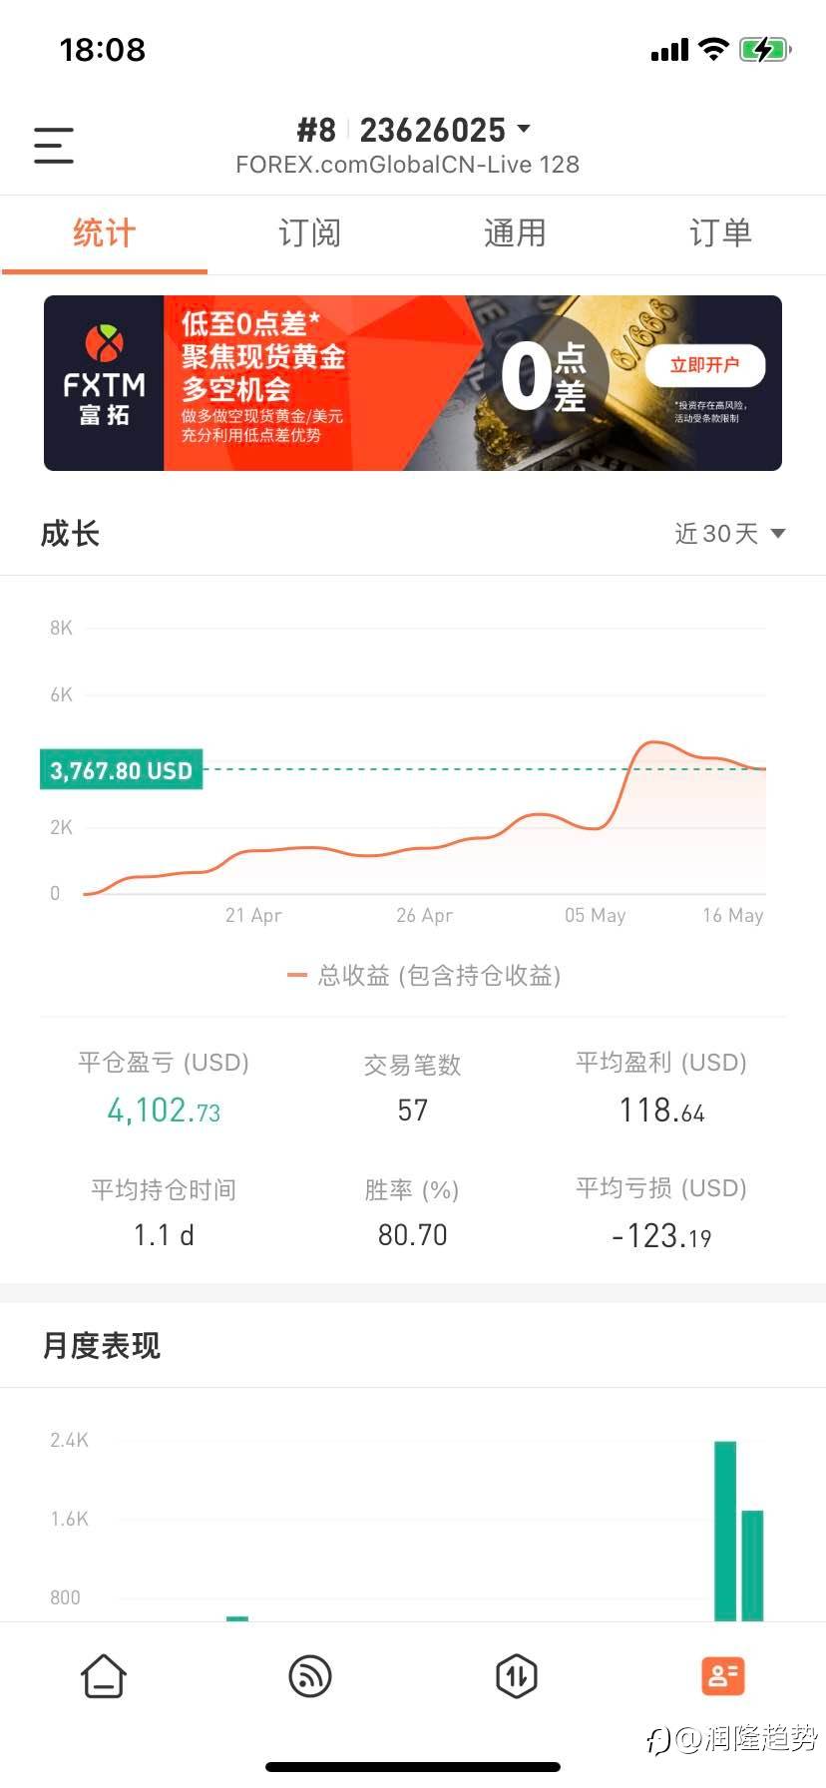The image size is (826, 1788).
Task: Tap the battery icon in status bar
Action: click(765, 50)
